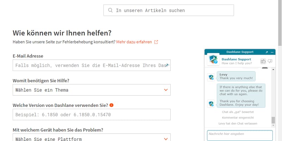Click the search magnifier icon
The width and height of the screenshot is (282, 141).
pyautogui.click(x=110, y=10)
